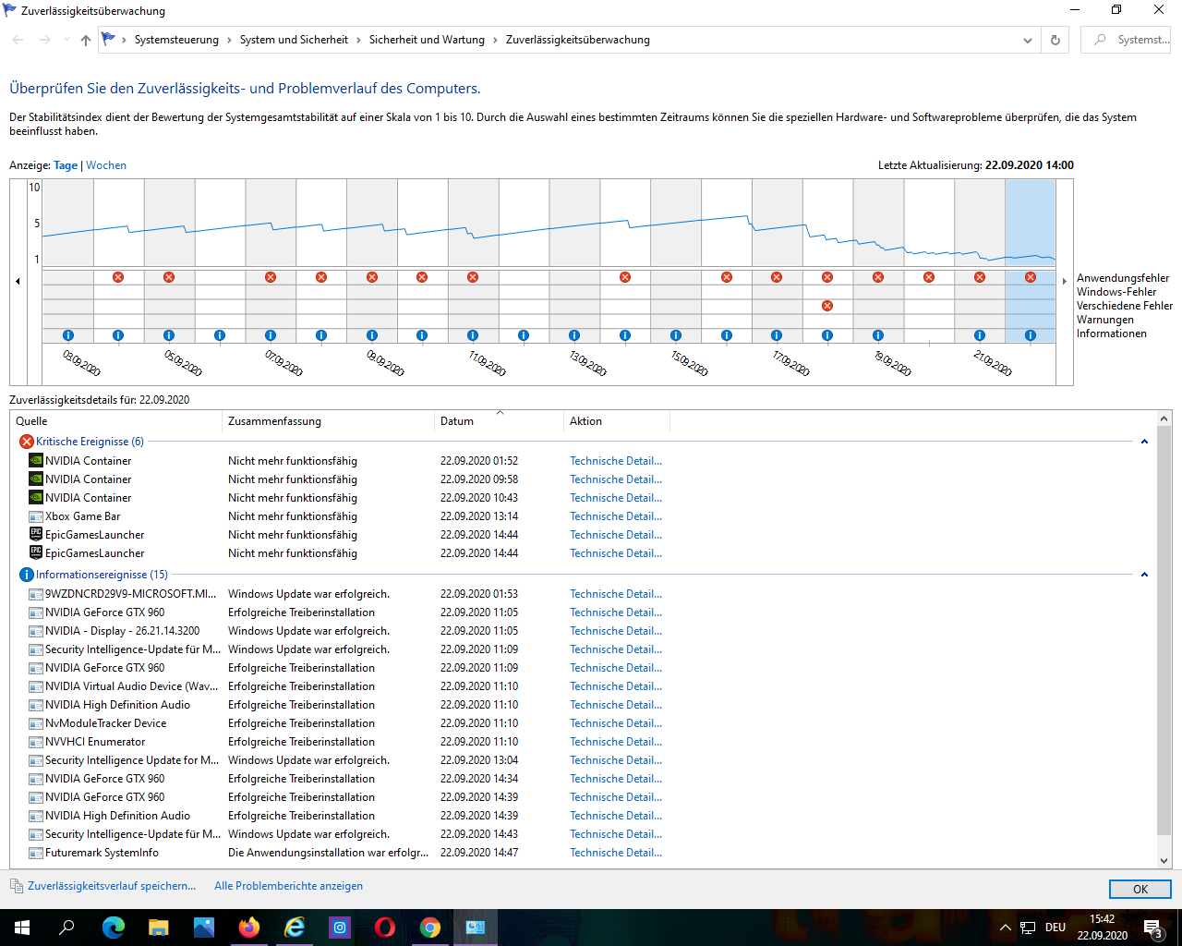Select the application error icon for 11.09.2020
The image size is (1182, 946).
473,277
